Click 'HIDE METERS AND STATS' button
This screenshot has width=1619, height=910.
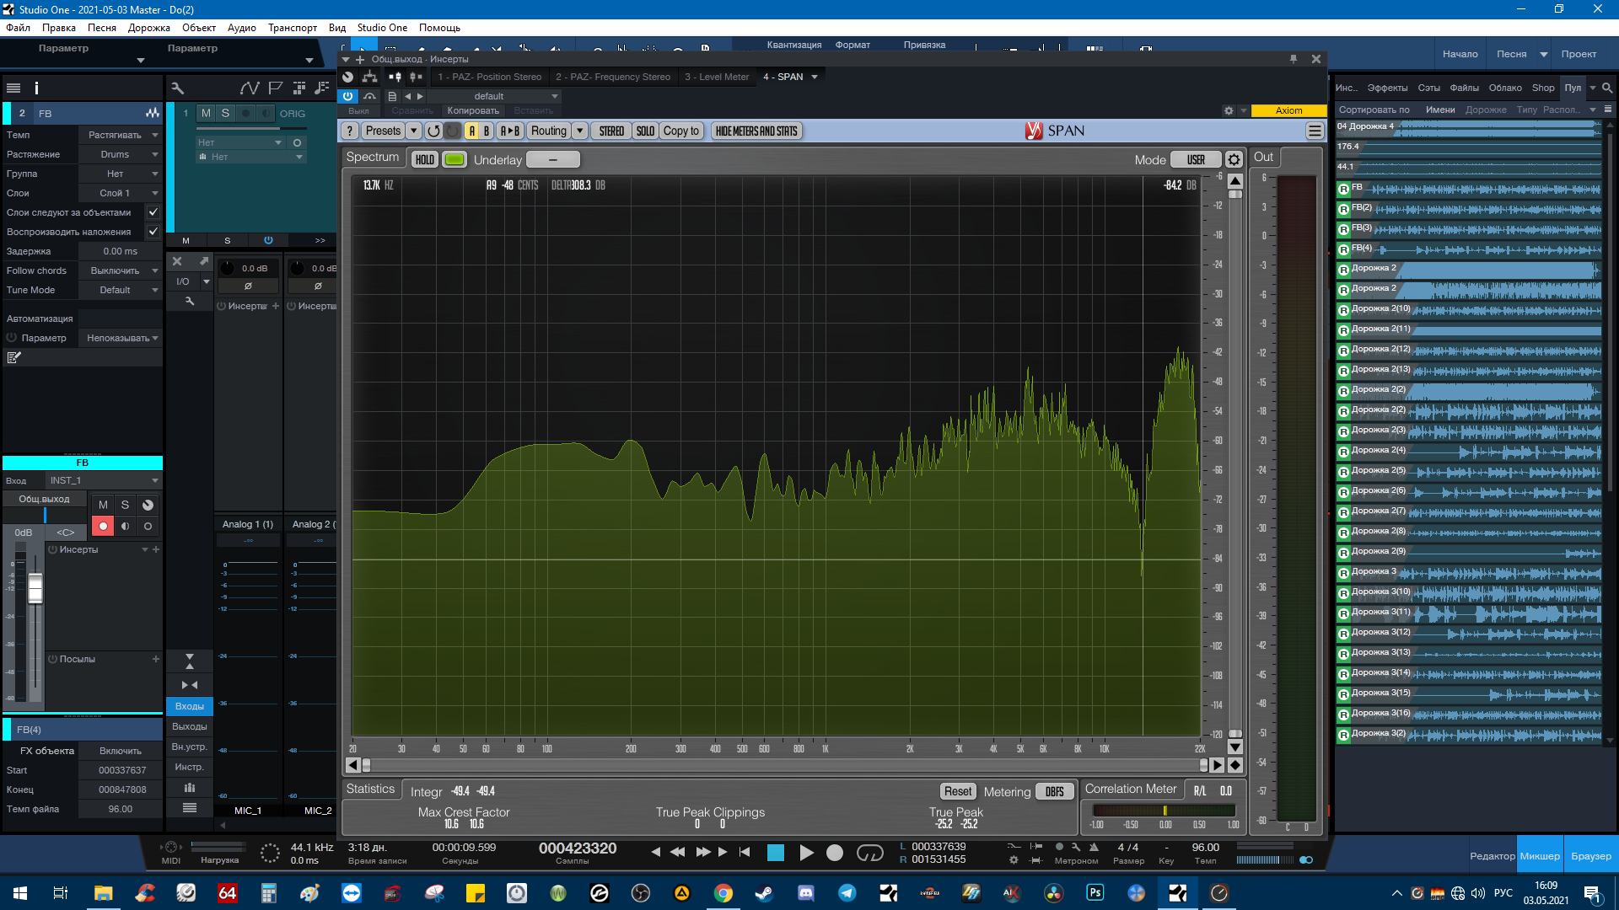tap(756, 131)
